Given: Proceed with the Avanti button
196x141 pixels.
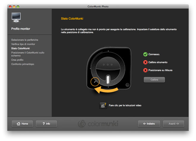Looking at the screenshot, I should (173, 124).
